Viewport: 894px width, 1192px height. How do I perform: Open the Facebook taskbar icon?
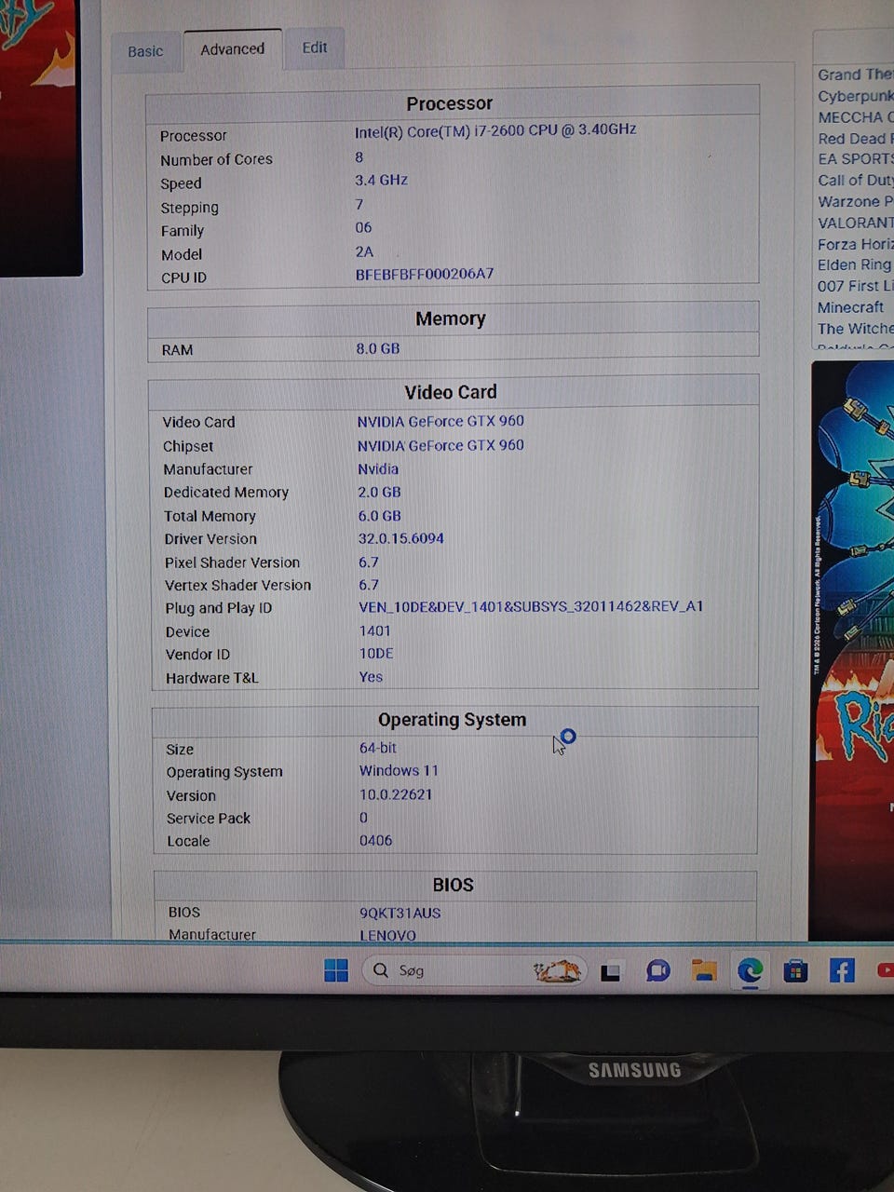(x=842, y=970)
